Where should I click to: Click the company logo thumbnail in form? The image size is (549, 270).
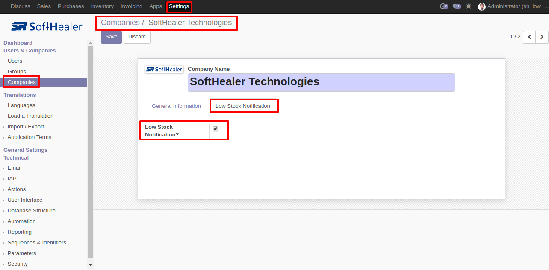[164, 69]
